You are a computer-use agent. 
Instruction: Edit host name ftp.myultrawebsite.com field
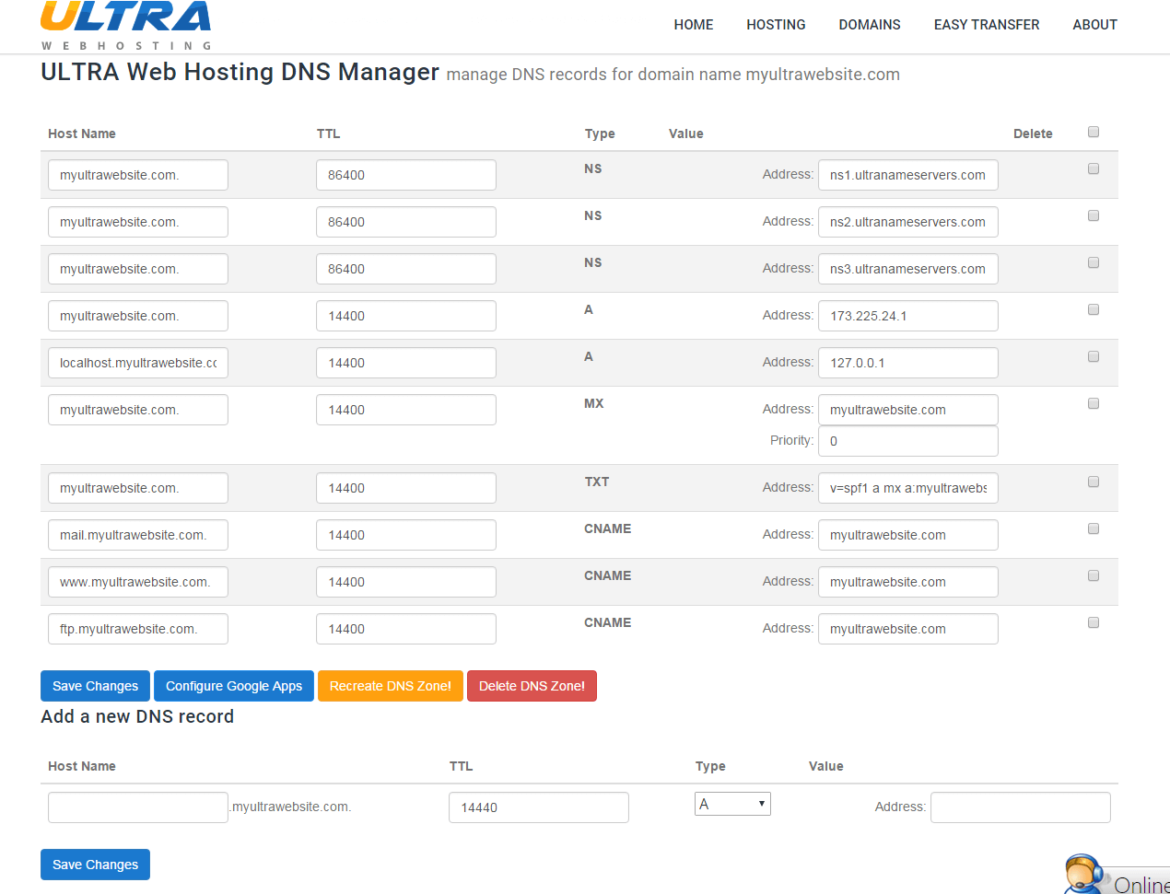(x=138, y=629)
